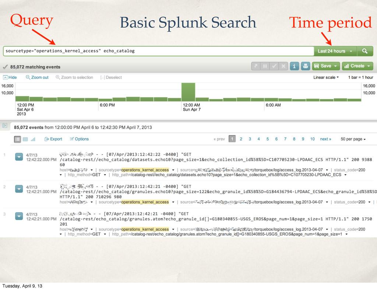Select the first timeline bar at 12:00 PM

22,99
